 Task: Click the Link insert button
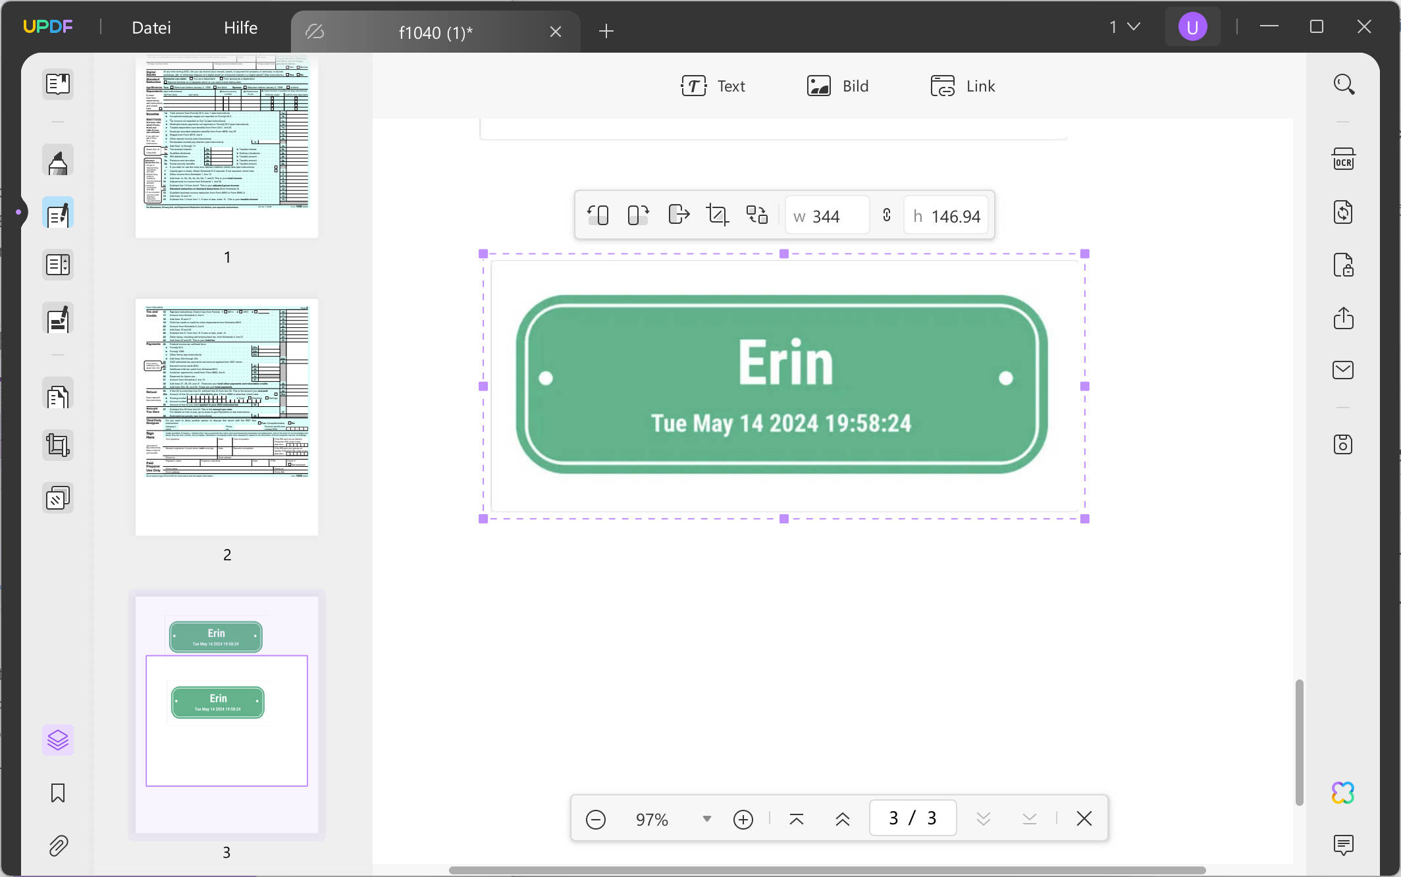pyautogui.click(x=963, y=86)
